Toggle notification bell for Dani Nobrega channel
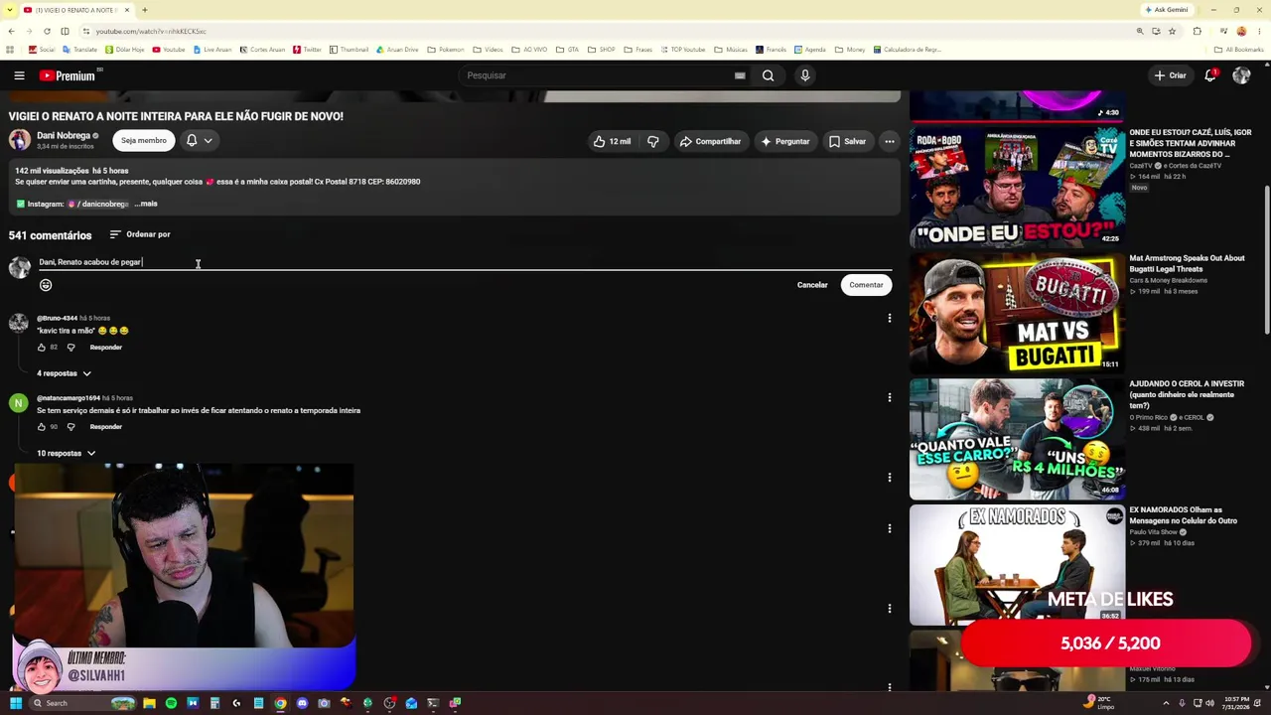 pos(199,141)
